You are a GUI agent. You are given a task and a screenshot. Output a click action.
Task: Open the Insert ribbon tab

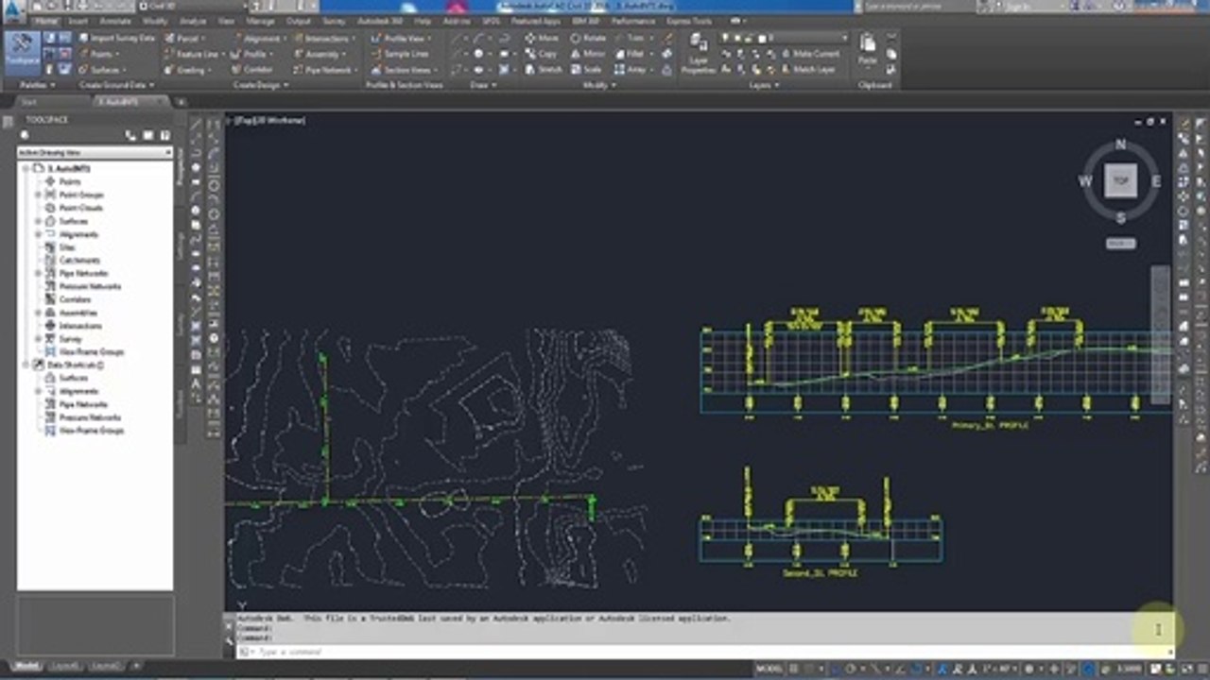pos(78,20)
